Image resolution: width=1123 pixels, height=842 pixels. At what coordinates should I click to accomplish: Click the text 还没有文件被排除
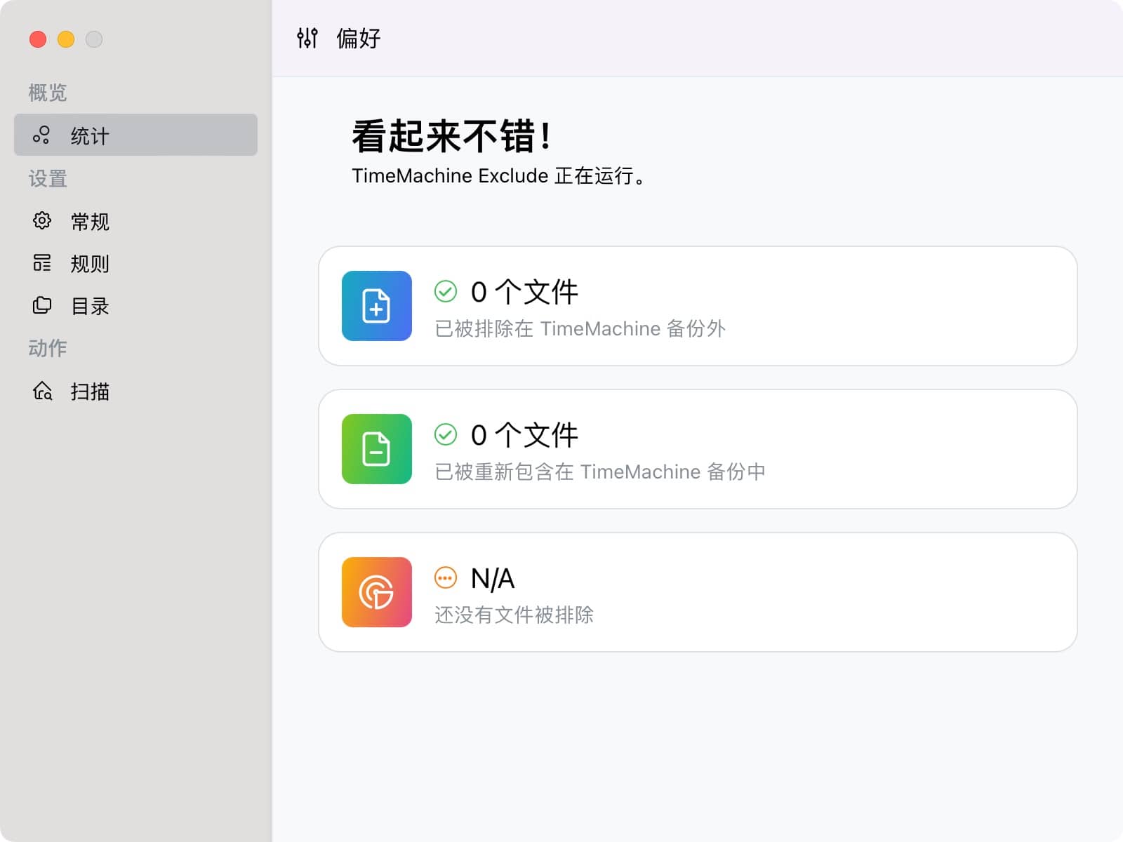pos(514,615)
